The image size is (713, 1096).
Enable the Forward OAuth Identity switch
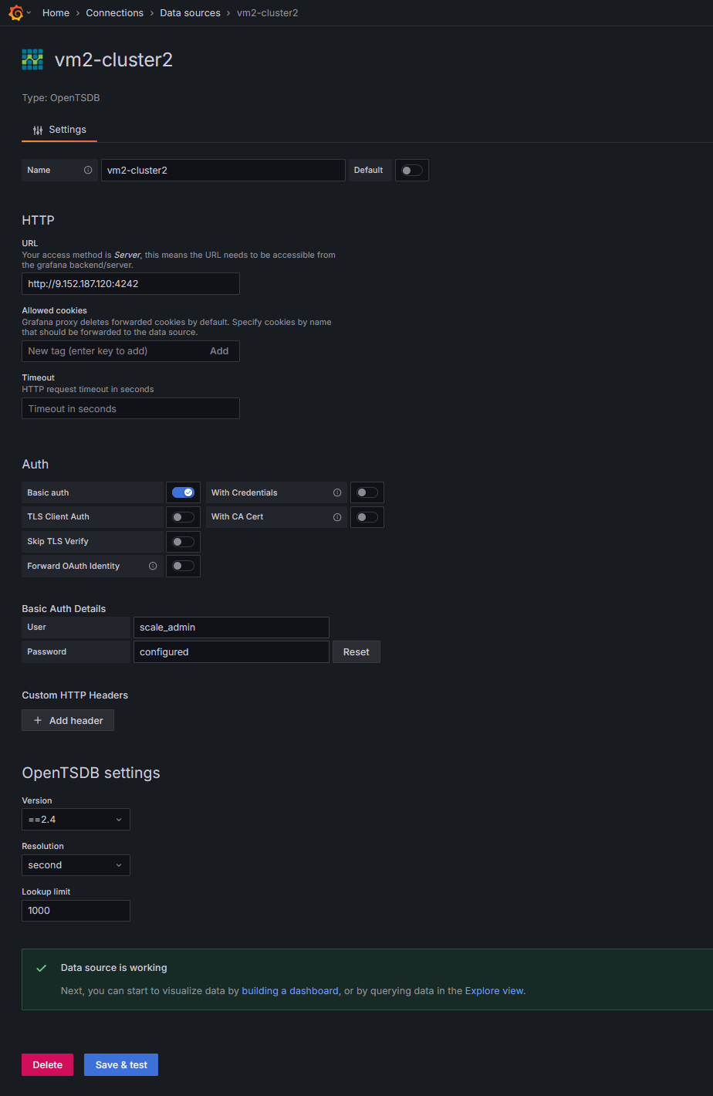[x=183, y=566]
